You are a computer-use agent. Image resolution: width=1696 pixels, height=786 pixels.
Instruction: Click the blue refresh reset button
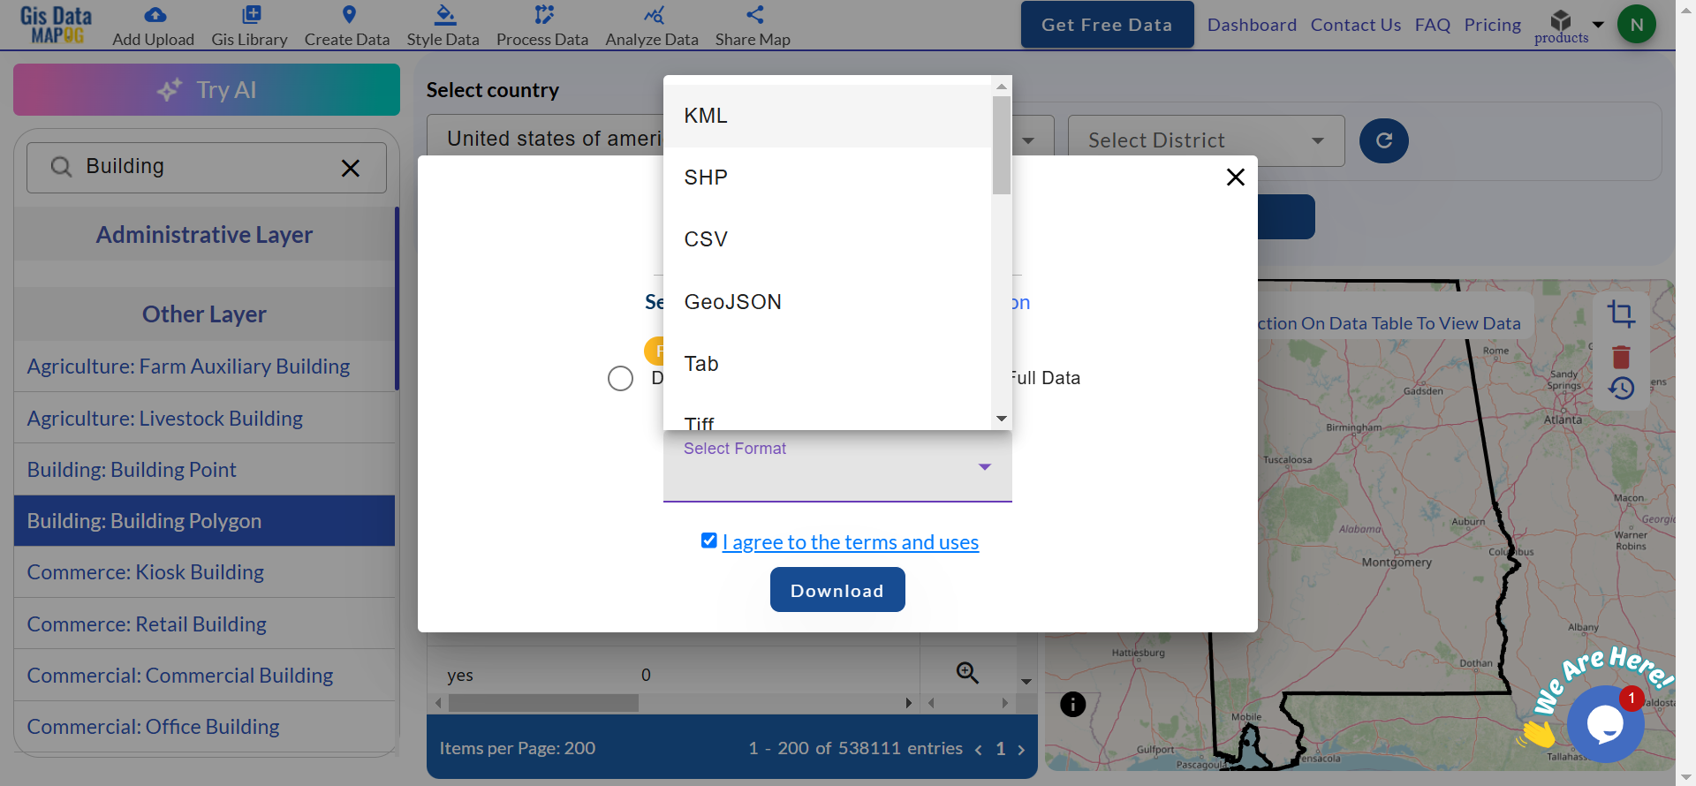[1383, 140]
